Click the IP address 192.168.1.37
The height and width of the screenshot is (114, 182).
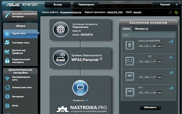[147, 62]
